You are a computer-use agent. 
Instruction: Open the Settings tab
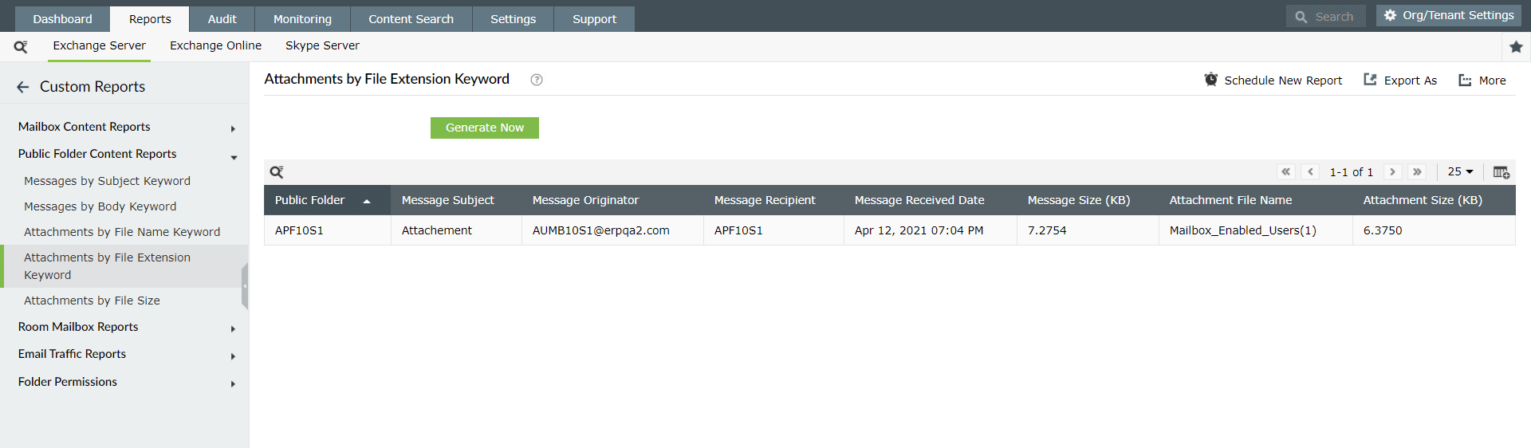pyautogui.click(x=513, y=19)
